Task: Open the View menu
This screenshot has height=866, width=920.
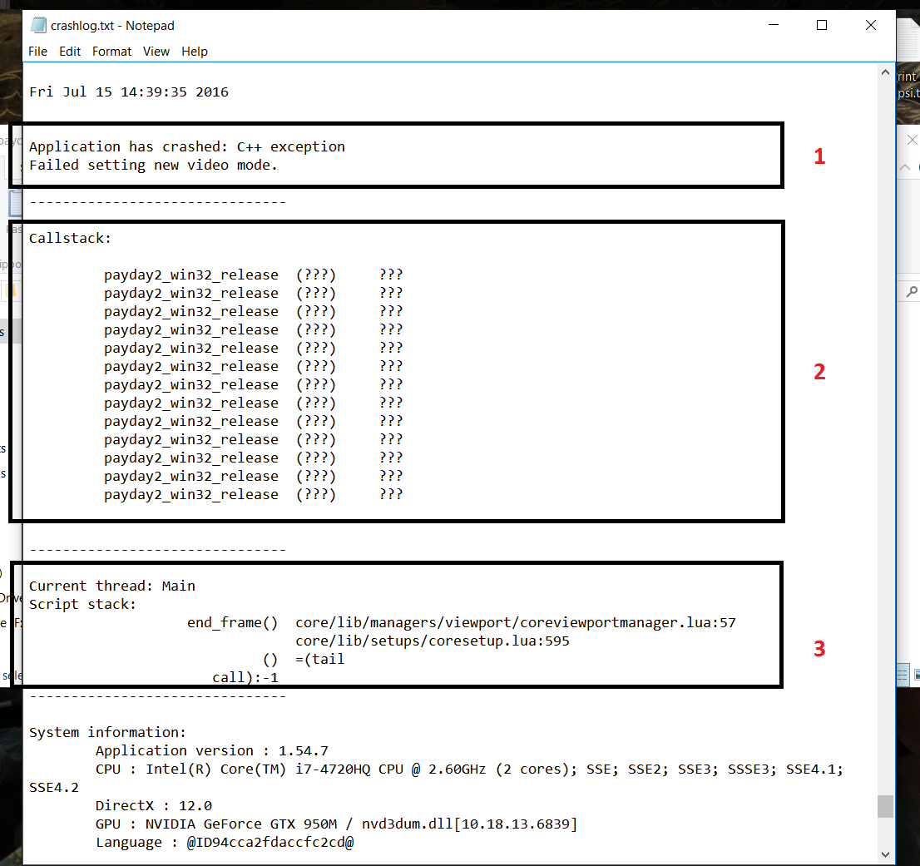Action: point(156,52)
